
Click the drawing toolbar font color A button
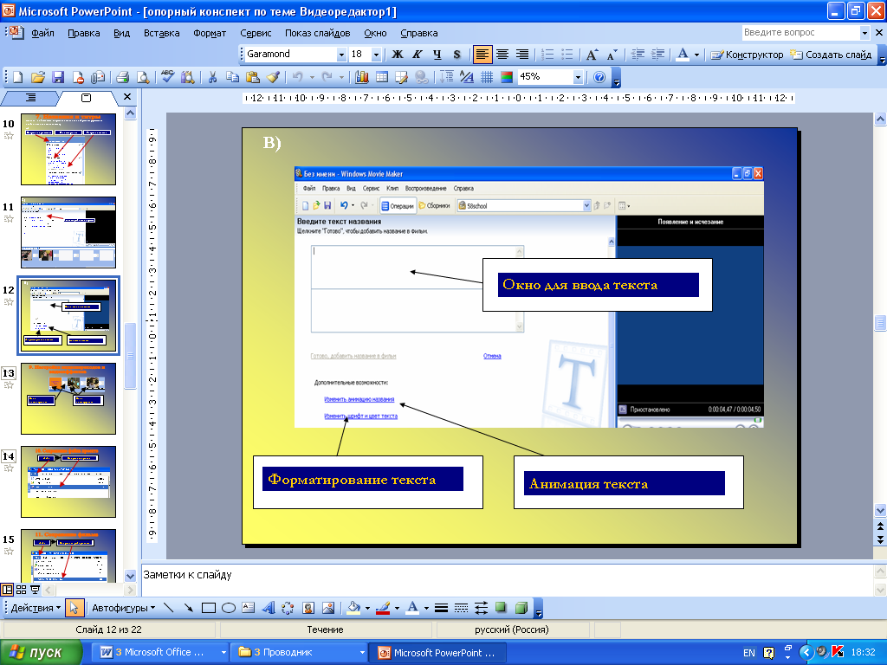click(413, 608)
